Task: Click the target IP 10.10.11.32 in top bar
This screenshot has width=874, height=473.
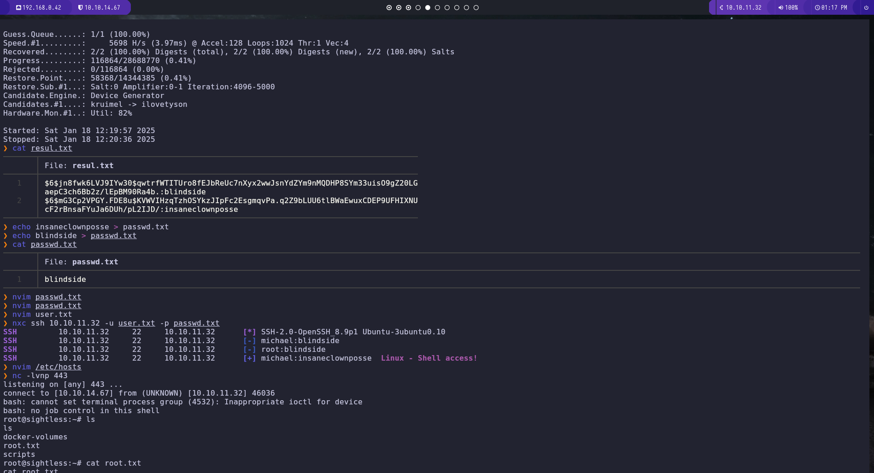Action: point(744,8)
